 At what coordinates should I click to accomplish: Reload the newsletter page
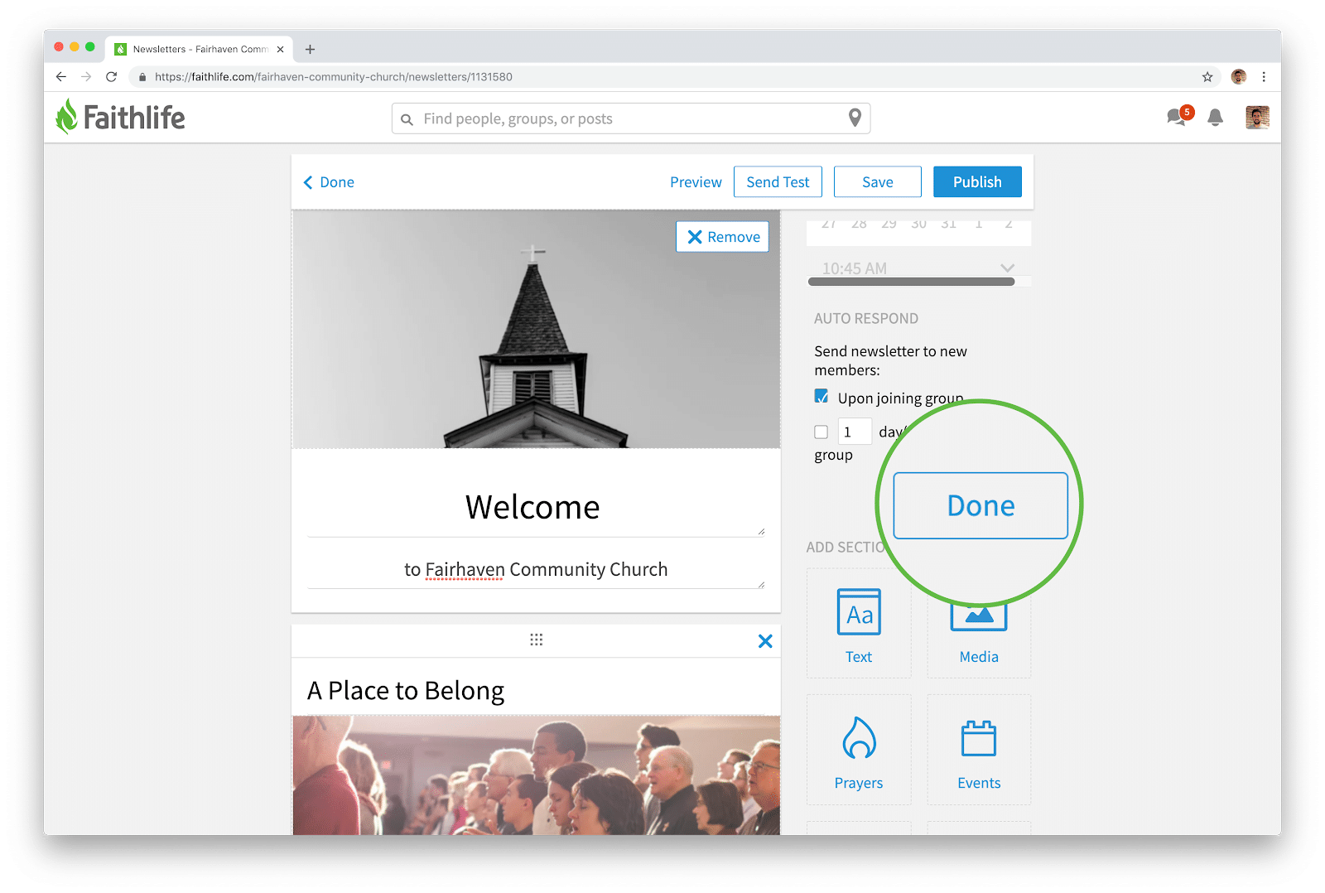tap(111, 76)
